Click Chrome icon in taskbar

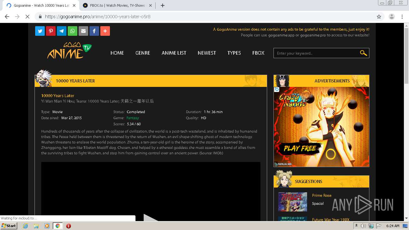(x=58, y=226)
